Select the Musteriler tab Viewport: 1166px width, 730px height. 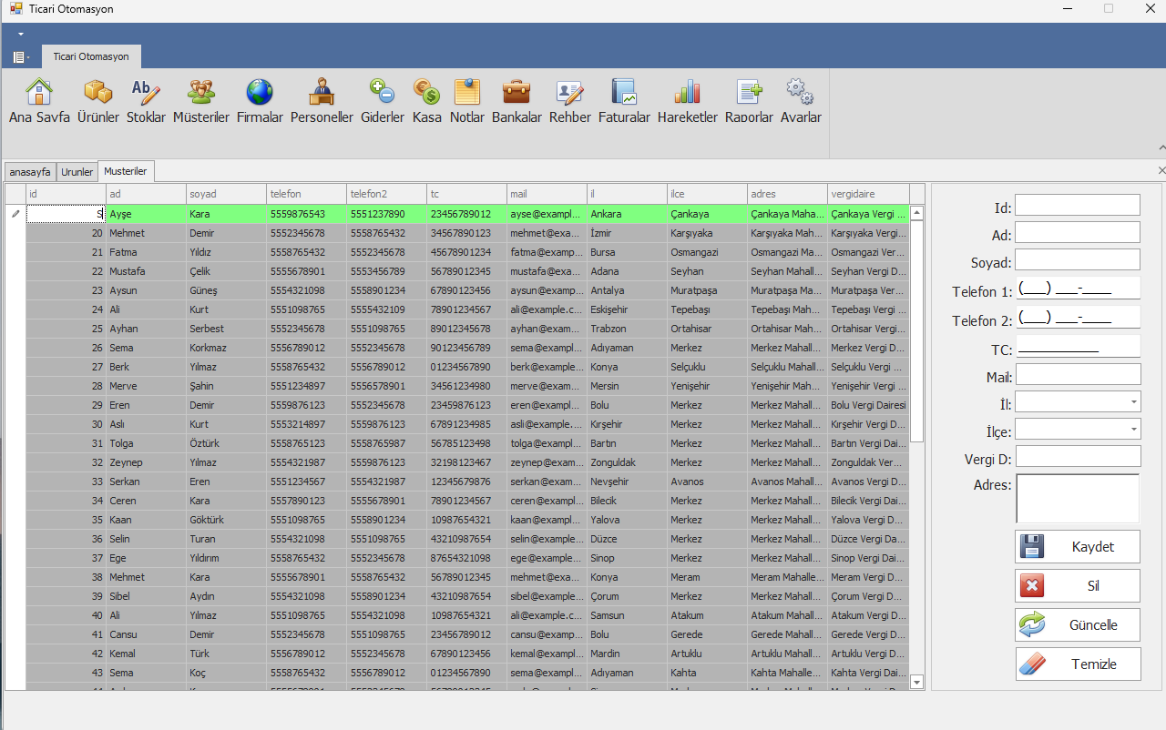coord(126,171)
